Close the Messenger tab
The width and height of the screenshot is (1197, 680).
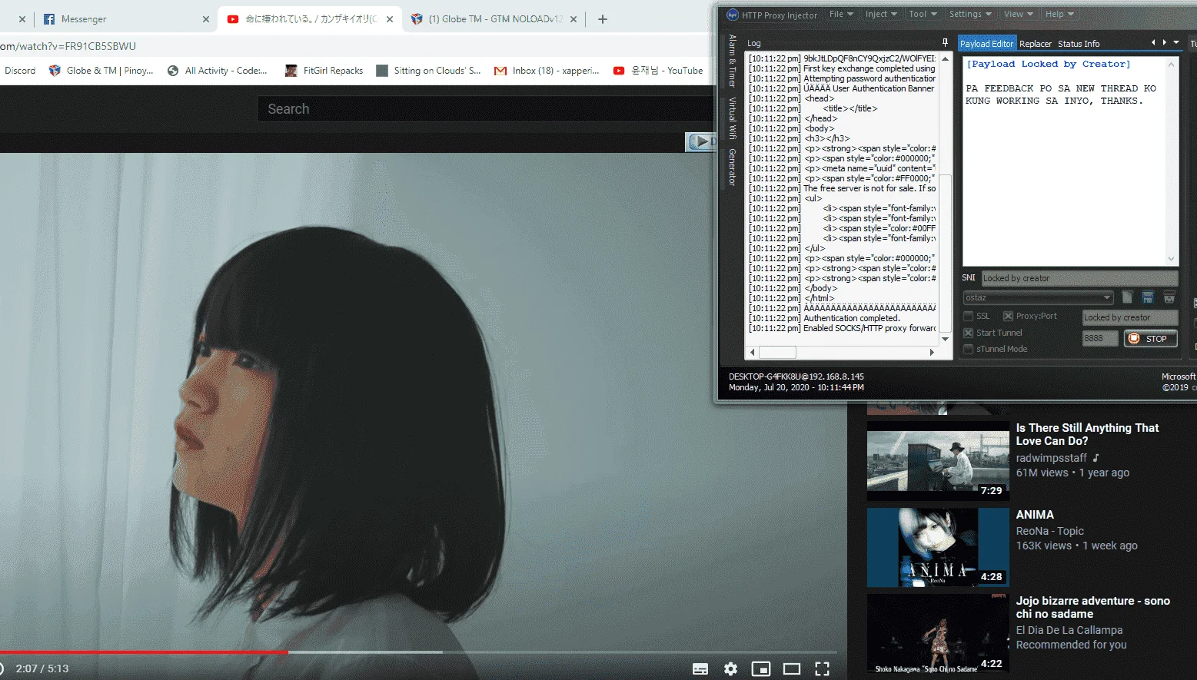coord(206,19)
